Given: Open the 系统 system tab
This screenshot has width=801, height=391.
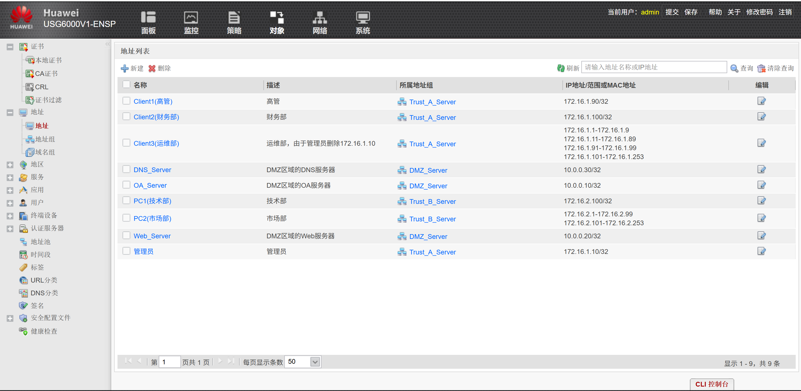Looking at the screenshot, I should pyautogui.click(x=362, y=18).
